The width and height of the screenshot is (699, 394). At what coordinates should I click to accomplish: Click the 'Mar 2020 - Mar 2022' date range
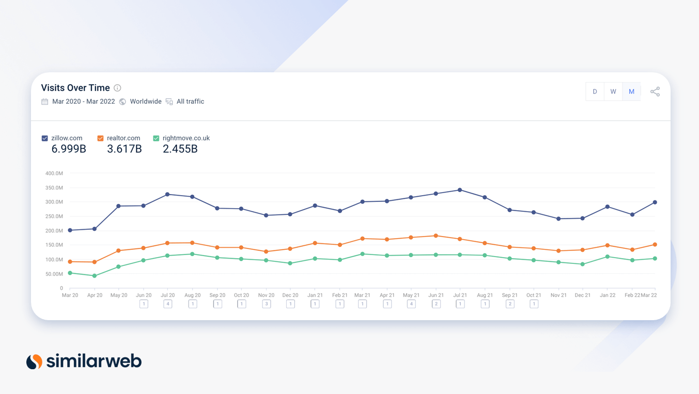(x=83, y=101)
